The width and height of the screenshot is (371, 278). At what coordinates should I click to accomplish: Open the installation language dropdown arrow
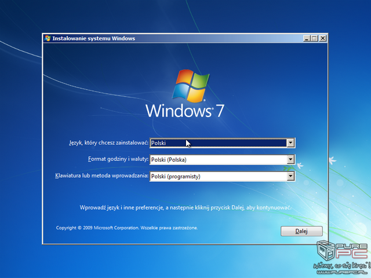tap(290, 143)
